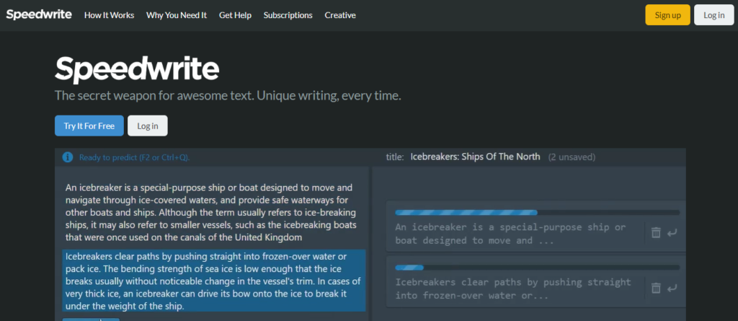Screen dimensions: 738x321
Task: Delete the 'Icebreakers clear paths' prediction
Action: (656, 288)
